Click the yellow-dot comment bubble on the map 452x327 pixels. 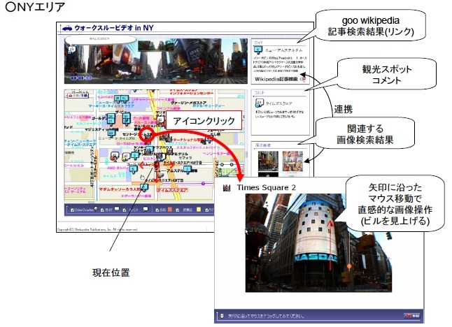pyautogui.click(x=126, y=157)
